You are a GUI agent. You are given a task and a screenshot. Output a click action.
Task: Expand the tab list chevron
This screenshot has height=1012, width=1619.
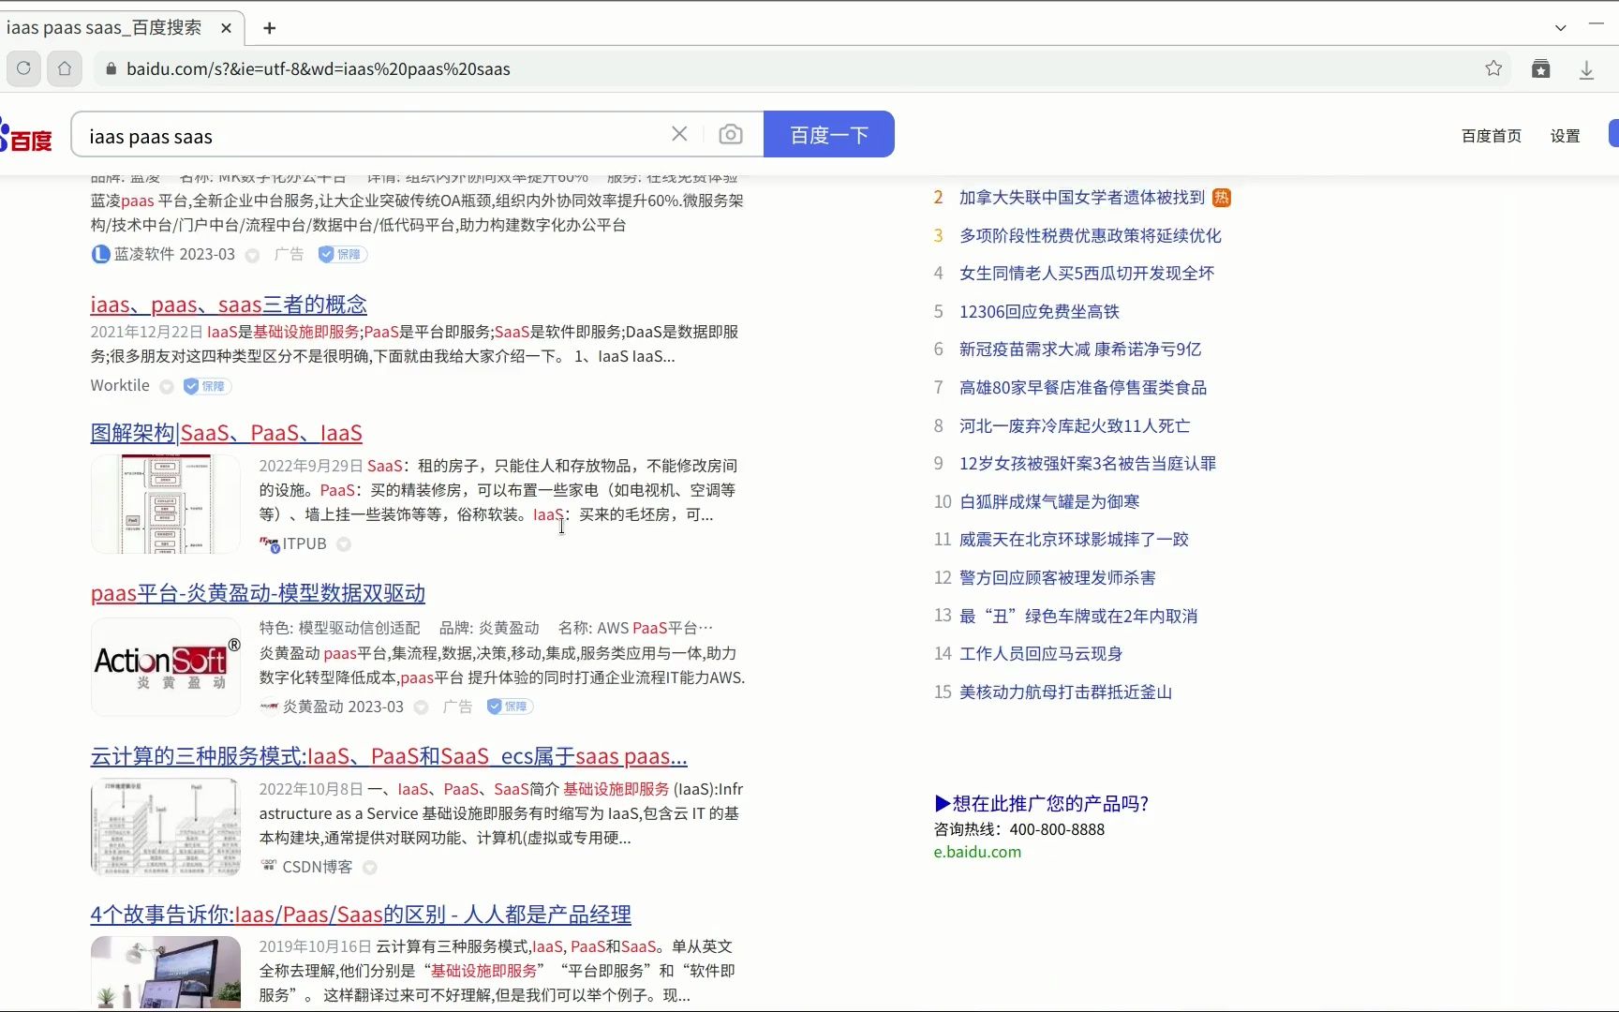tap(1561, 28)
